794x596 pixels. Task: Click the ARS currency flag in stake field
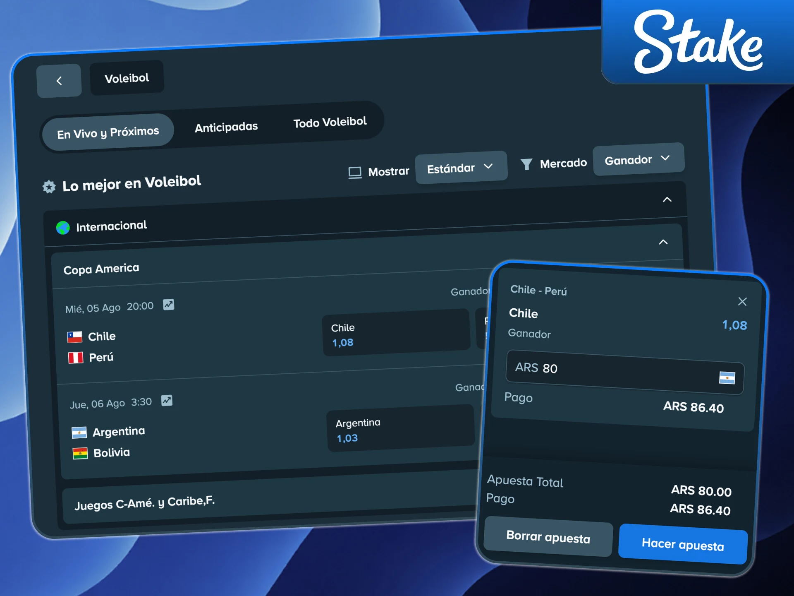(727, 378)
